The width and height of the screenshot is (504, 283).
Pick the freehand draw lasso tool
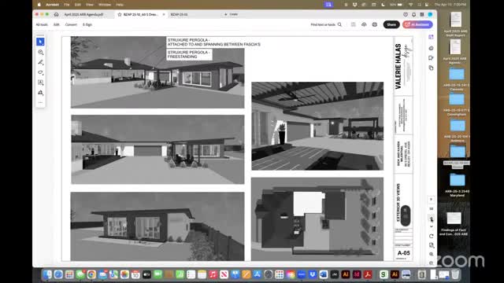pos(40,72)
